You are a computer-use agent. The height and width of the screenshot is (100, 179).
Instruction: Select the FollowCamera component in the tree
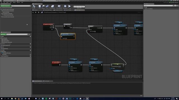[8, 15]
